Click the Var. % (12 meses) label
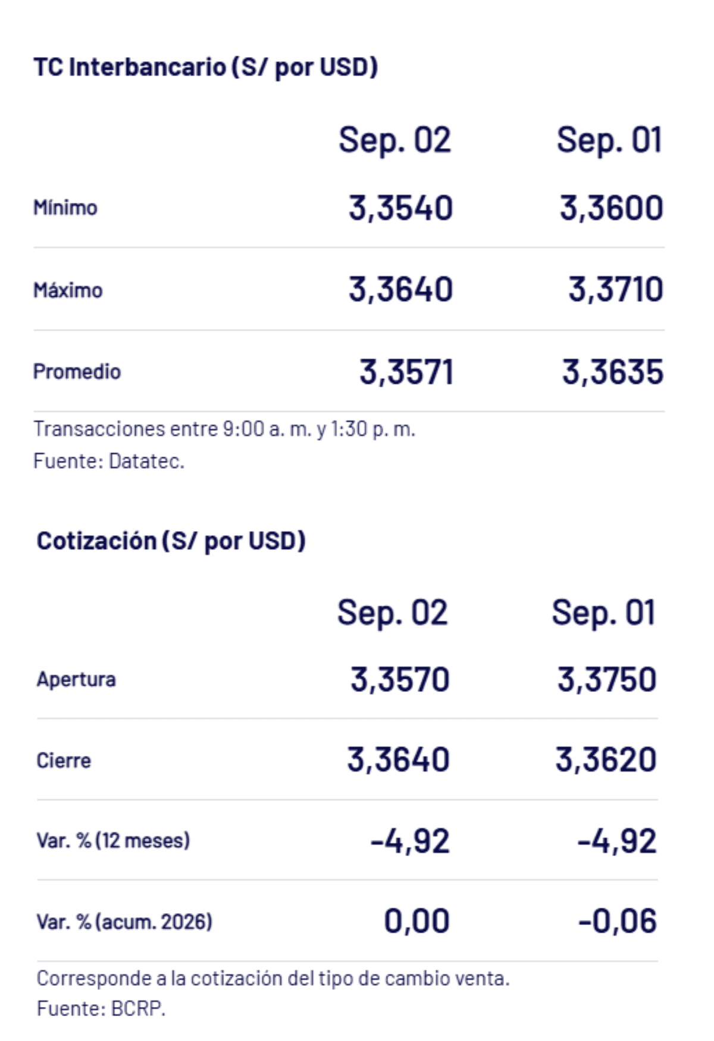 [x=114, y=841]
